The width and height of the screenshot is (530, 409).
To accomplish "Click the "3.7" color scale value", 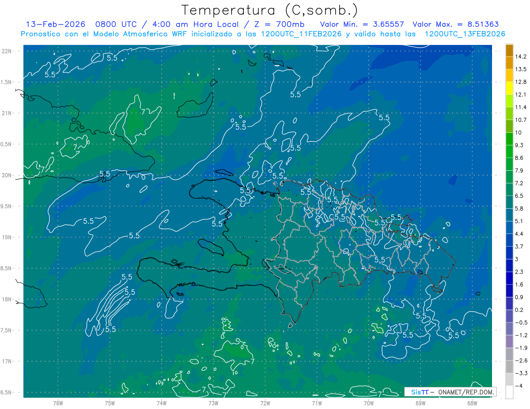I will [520, 246].
